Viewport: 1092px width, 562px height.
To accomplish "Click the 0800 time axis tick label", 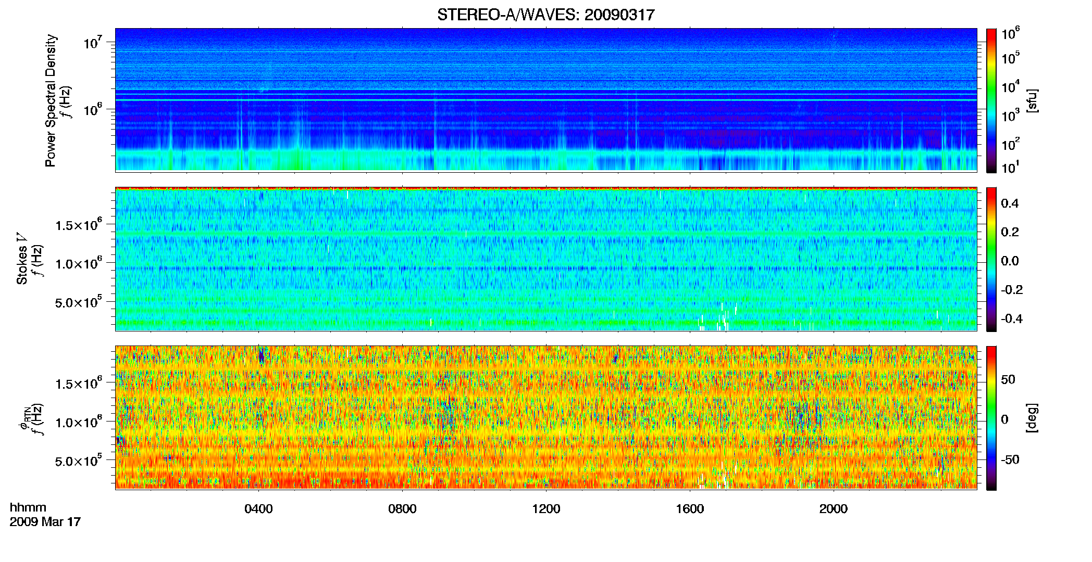I will tap(402, 509).
